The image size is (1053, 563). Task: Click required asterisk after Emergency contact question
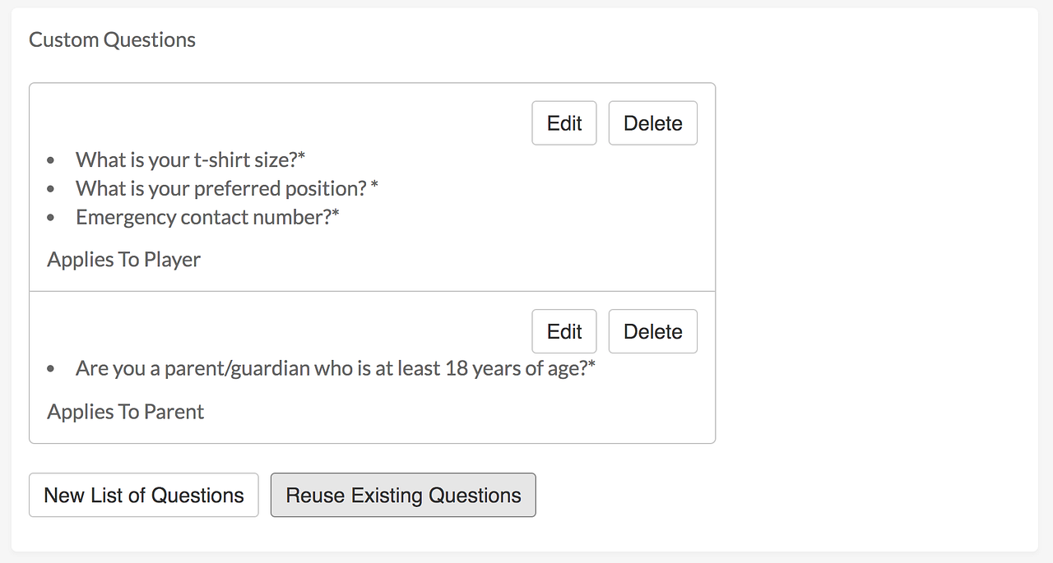coord(336,214)
